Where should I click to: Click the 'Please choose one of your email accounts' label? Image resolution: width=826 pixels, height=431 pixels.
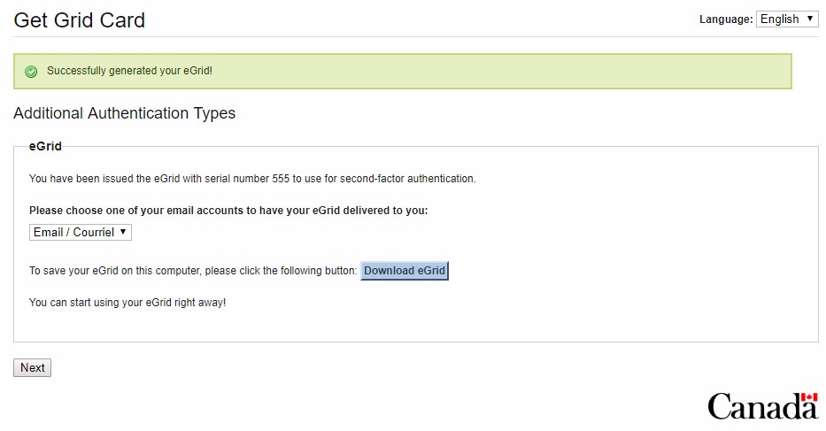(x=228, y=211)
